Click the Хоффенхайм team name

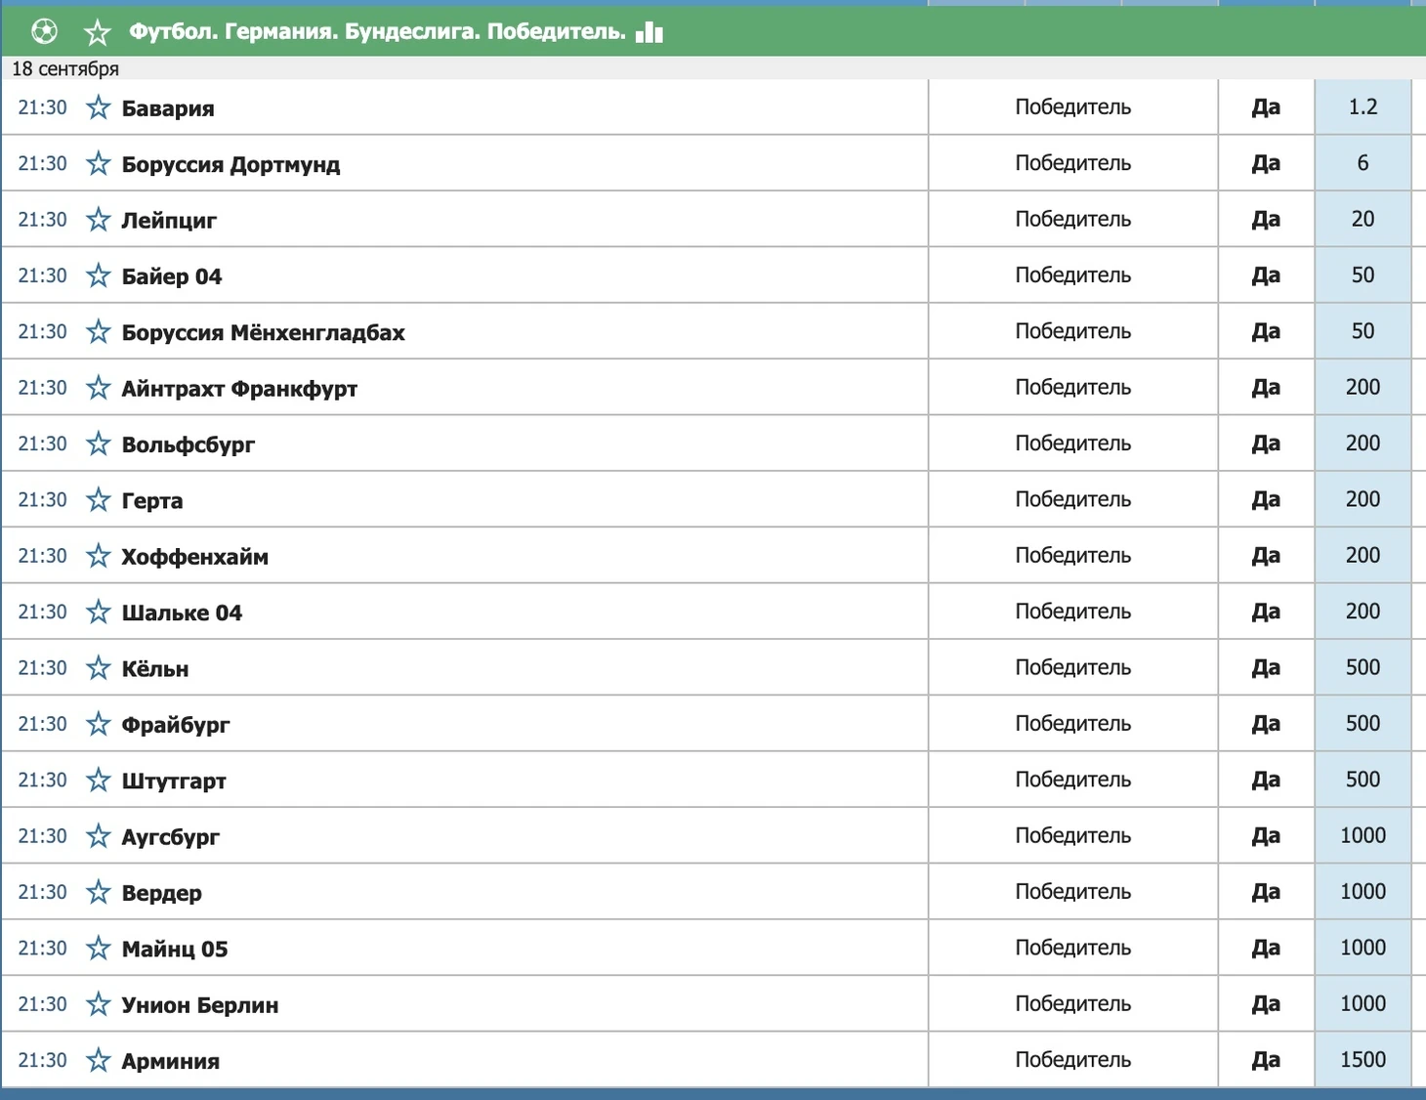195,557
